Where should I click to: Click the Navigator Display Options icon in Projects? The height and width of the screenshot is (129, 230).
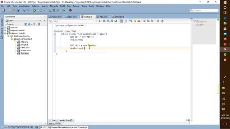[39, 24]
